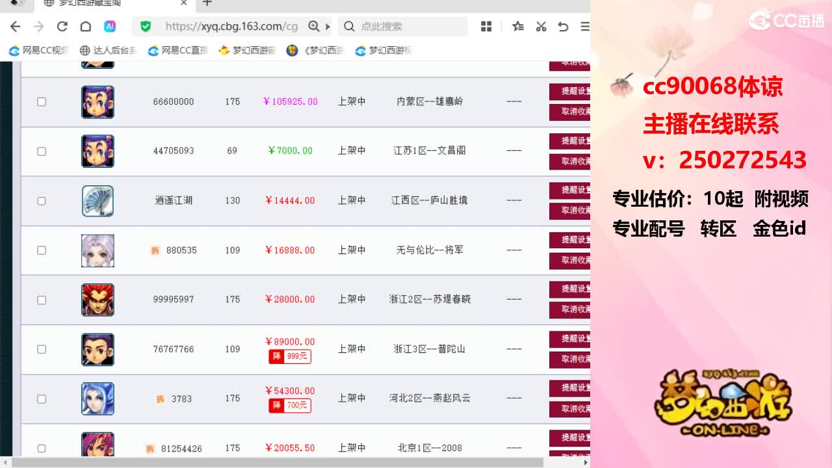Screen dimensions: 832x468
Task: Click 提醒设置 for 浙江2区--苏堤春晓 row
Action: click(x=570, y=289)
